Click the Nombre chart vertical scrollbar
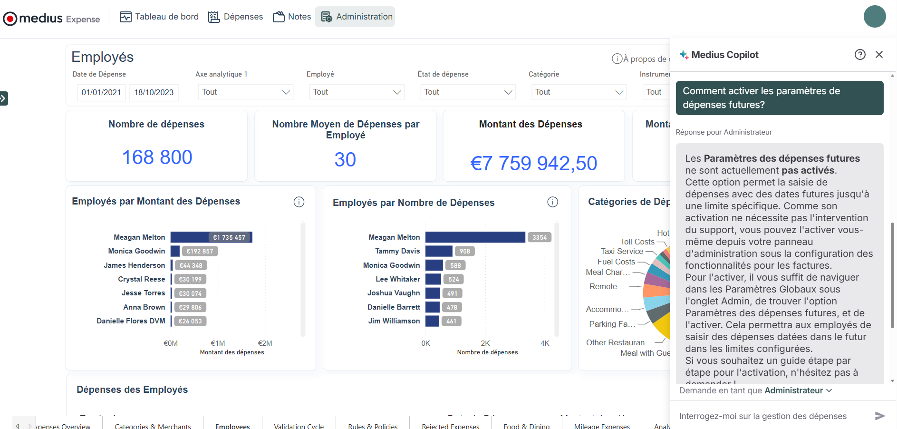This screenshot has height=429, width=897. point(557,279)
